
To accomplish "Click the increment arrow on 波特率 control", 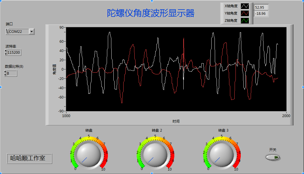I will (x=6, y=51).
